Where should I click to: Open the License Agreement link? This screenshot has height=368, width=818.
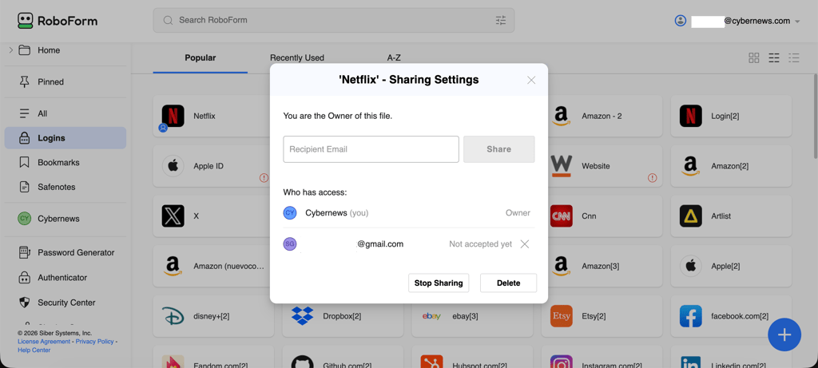pyautogui.click(x=44, y=342)
